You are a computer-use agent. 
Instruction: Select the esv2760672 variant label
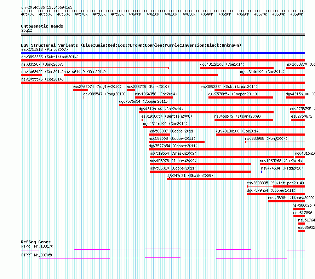click(x=302, y=116)
